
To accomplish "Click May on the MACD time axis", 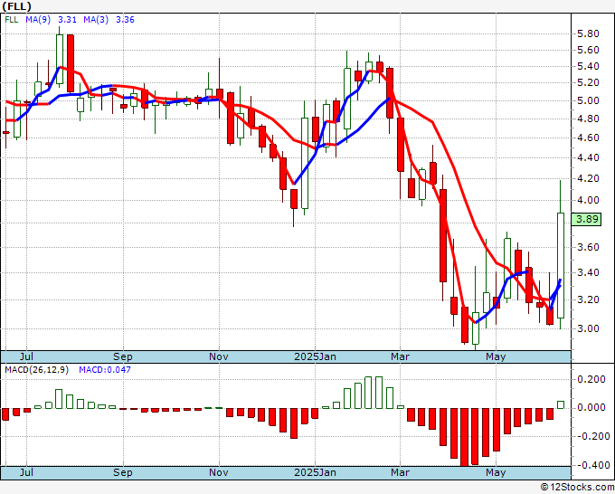I will tap(496, 472).
